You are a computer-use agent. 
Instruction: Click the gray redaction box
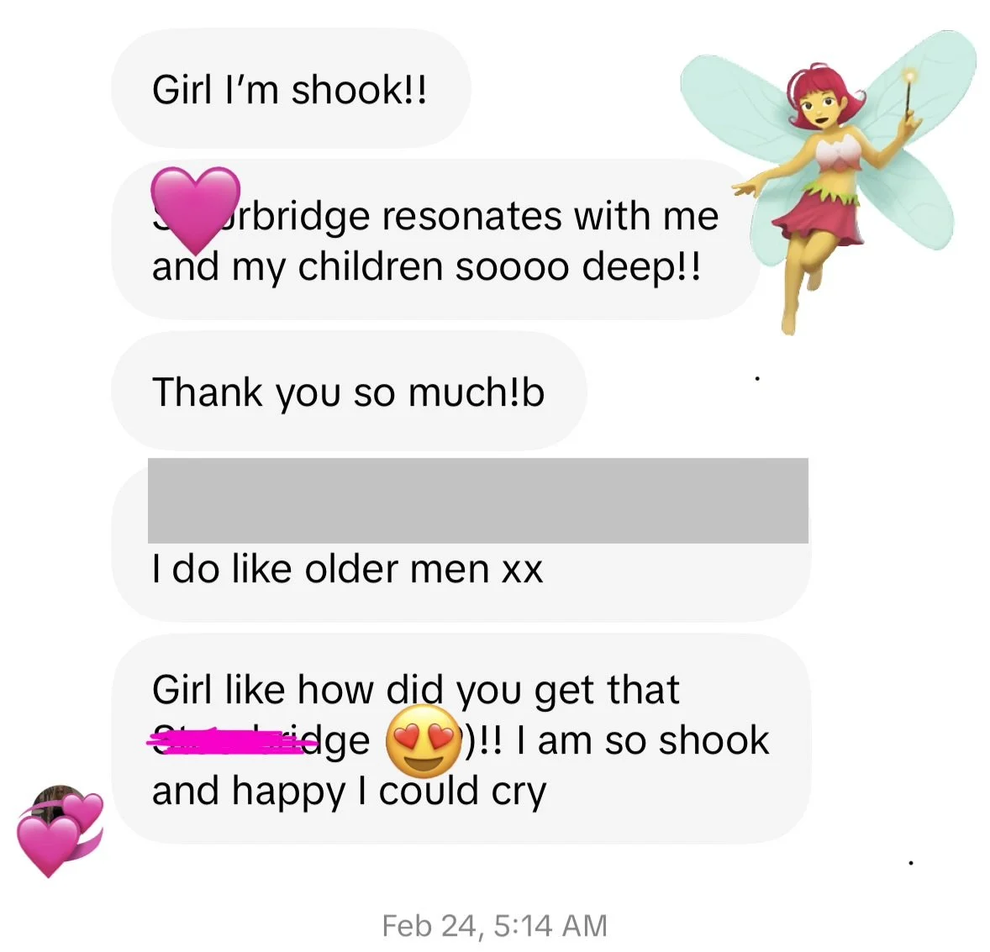[477, 501]
